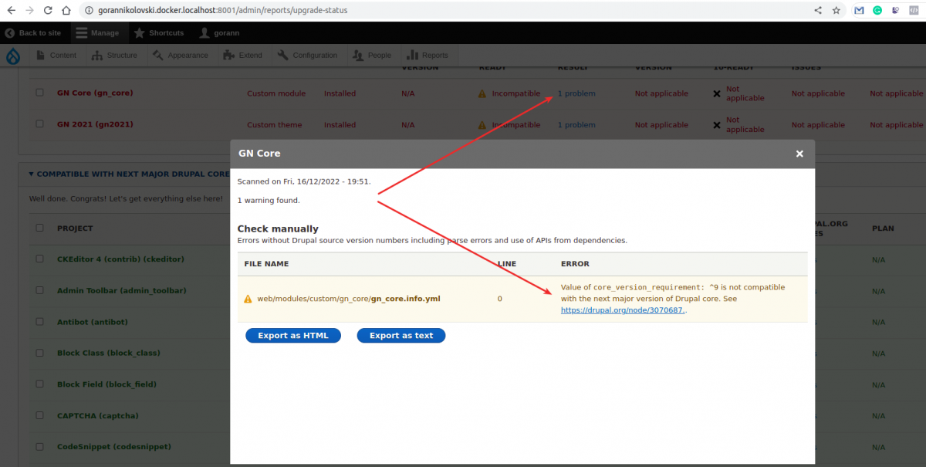Share this page icon
926x467 pixels.
pyautogui.click(x=818, y=11)
